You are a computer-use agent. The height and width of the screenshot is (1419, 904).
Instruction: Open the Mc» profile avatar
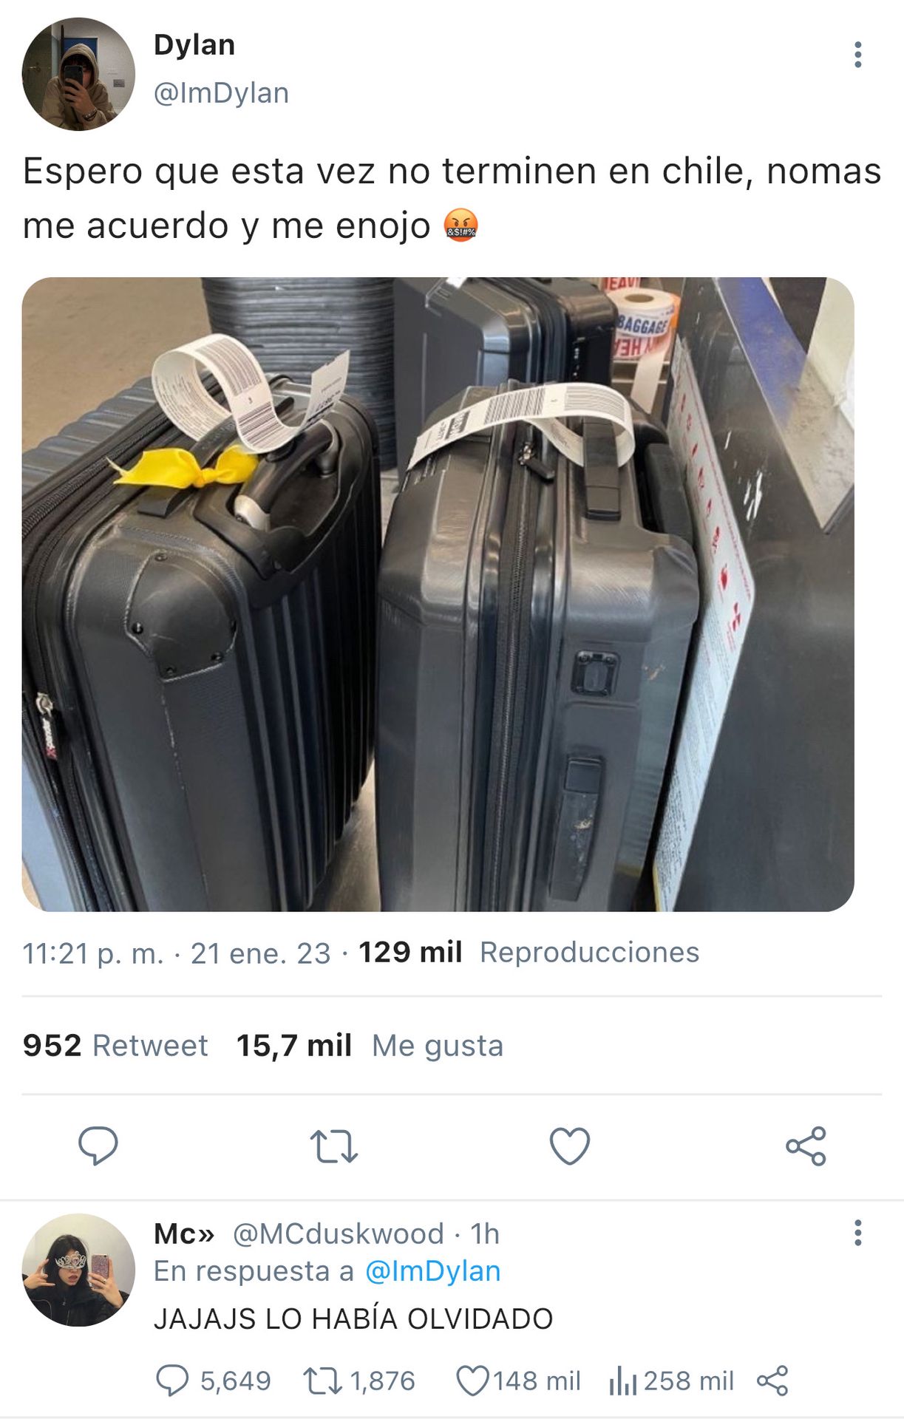tap(78, 1270)
